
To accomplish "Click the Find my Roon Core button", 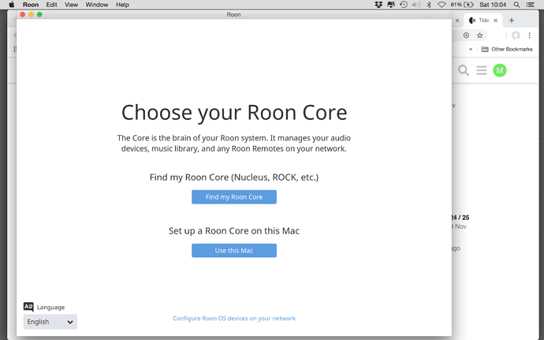I will 234,197.
